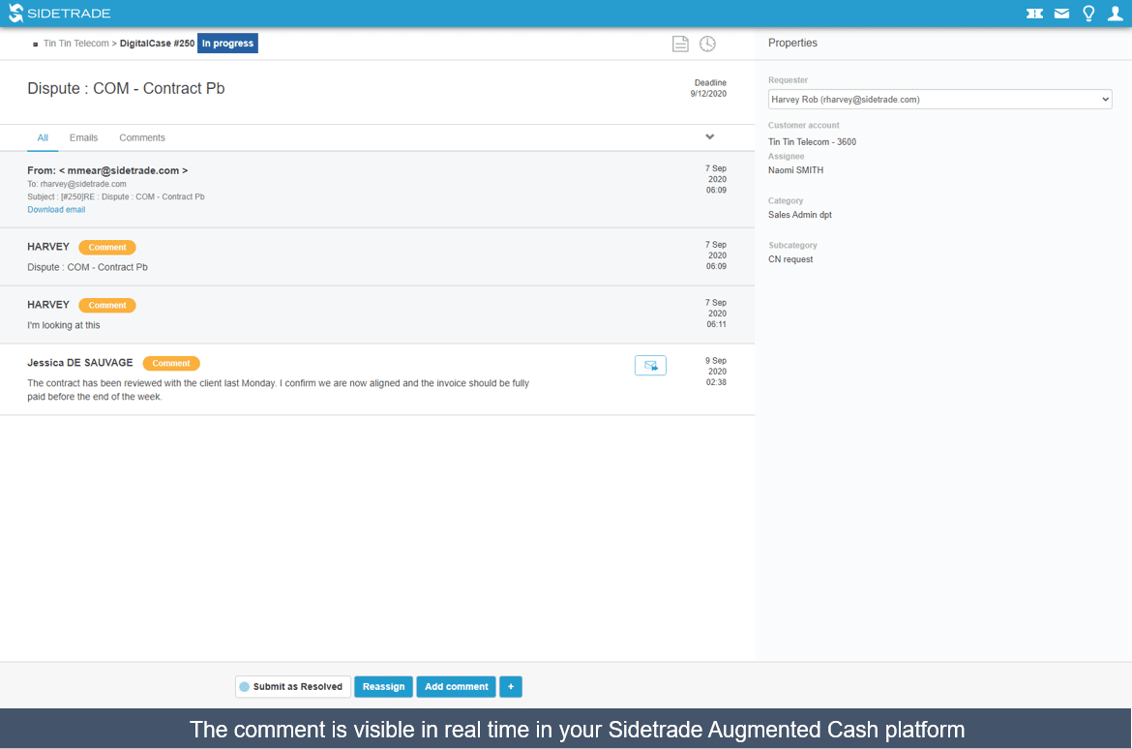Switch to the All tab
Screen dimensions: 1132x749
click(x=43, y=137)
